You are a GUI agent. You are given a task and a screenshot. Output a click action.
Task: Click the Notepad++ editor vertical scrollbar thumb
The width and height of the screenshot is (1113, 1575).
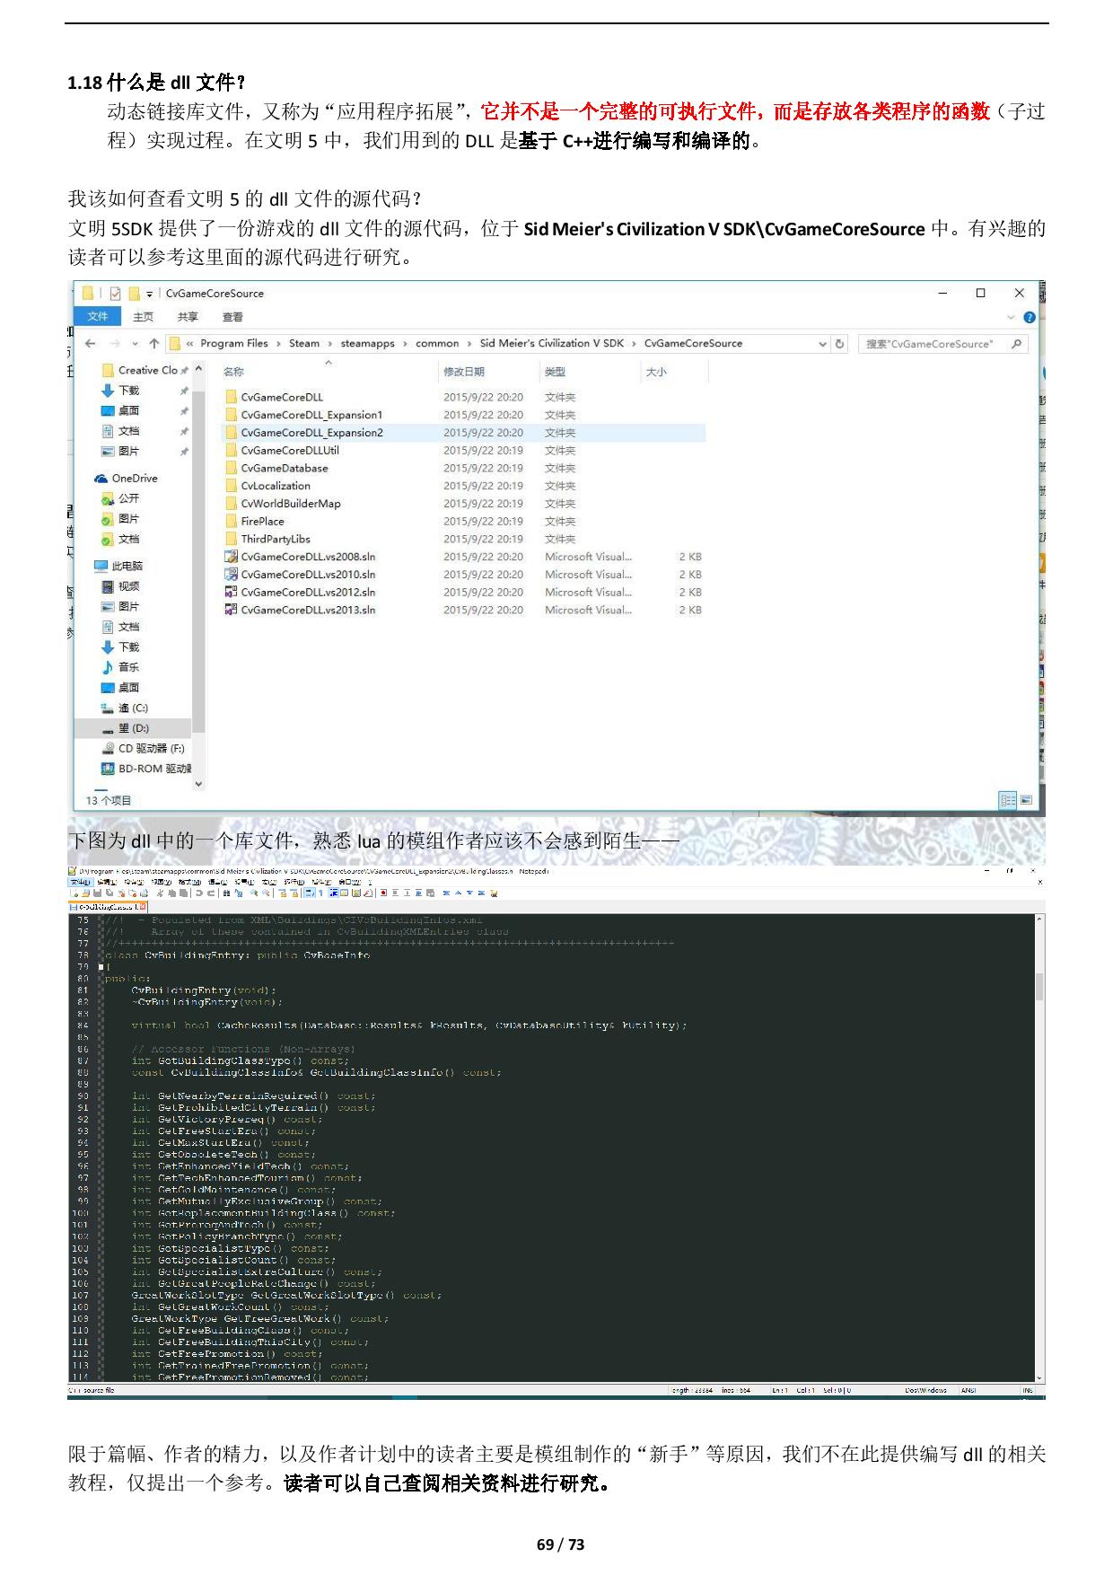[x=1040, y=987]
